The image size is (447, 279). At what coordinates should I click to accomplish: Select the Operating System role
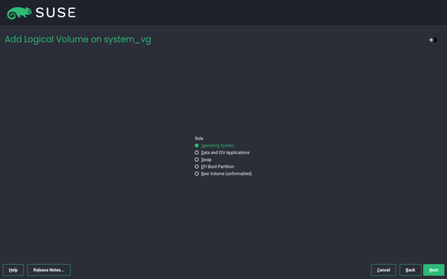pos(215,146)
